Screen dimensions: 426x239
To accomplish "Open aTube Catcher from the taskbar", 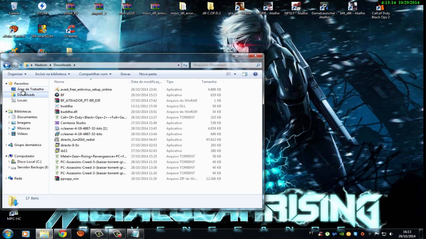I will (81, 234).
